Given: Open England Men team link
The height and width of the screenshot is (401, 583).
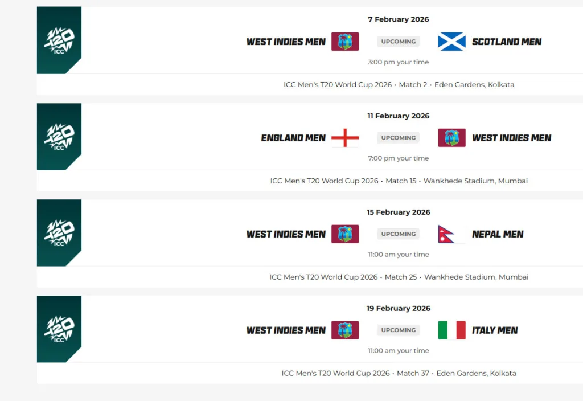Looking at the screenshot, I should click(x=293, y=138).
